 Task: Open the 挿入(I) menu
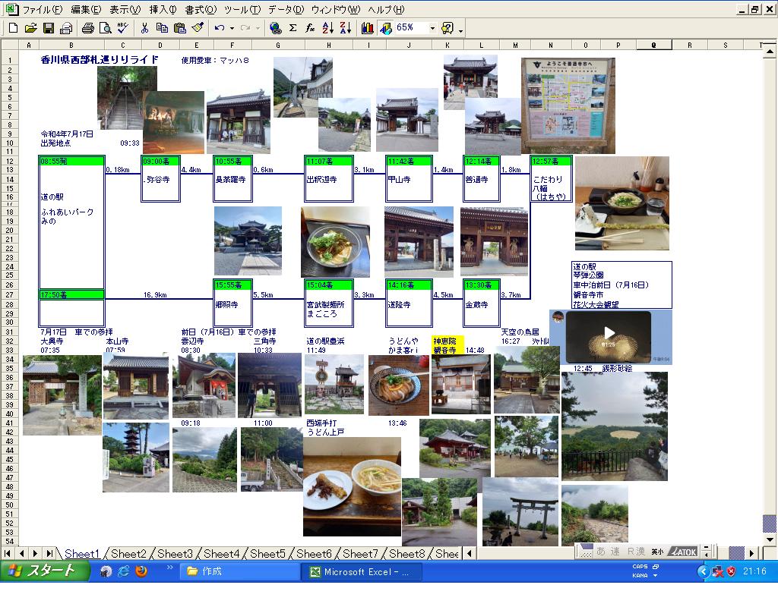[x=162, y=10]
